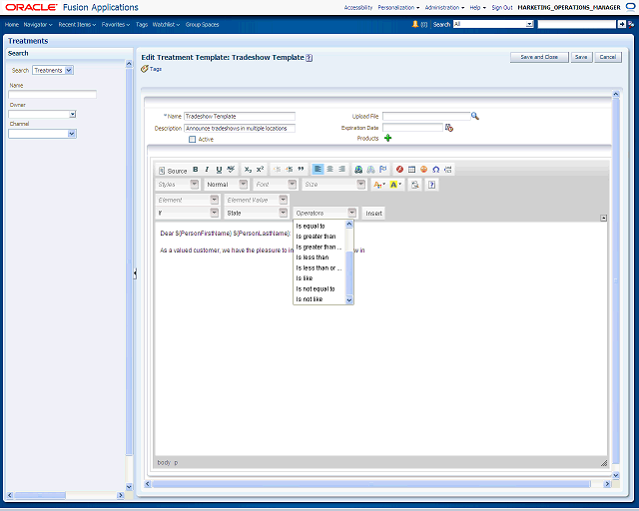Image resolution: width=639 pixels, height=511 pixels.
Task: Click the Tags icon under title
Action: 144,69
